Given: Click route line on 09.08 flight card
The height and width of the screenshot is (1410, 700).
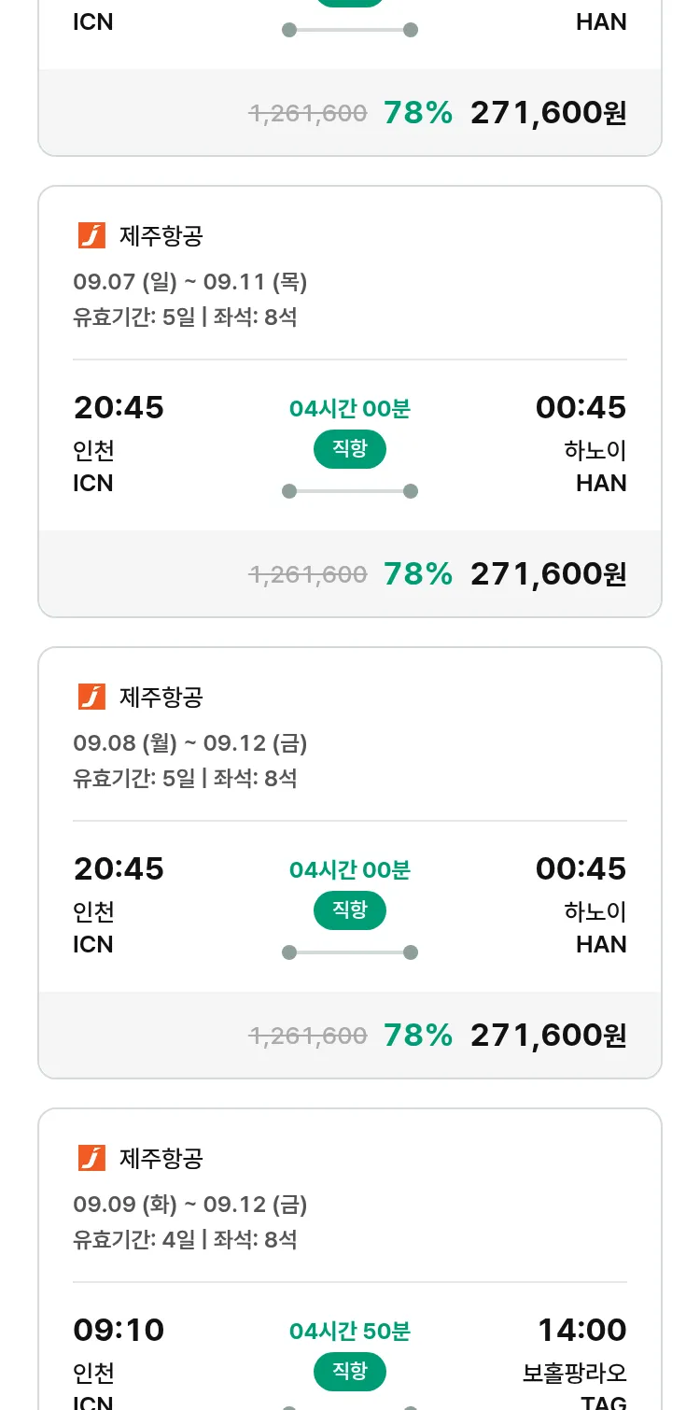Looking at the screenshot, I should (x=349, y=952).
